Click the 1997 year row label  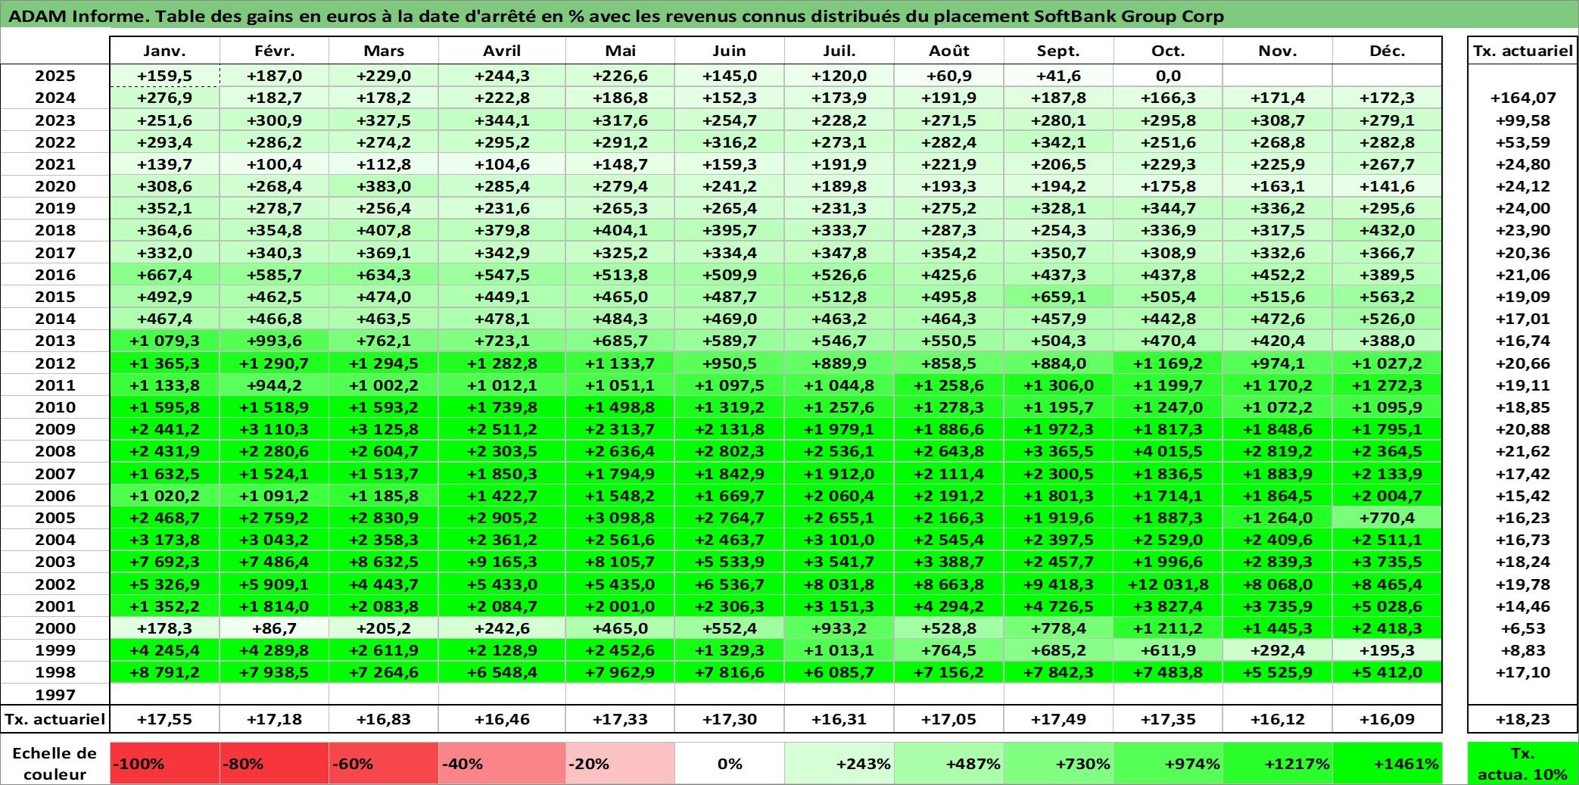55,695
